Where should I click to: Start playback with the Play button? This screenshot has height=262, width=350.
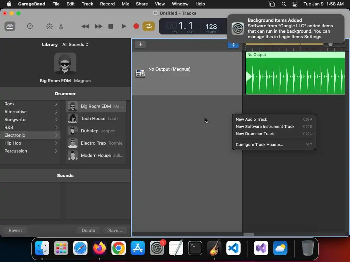[x=123, y=26]
